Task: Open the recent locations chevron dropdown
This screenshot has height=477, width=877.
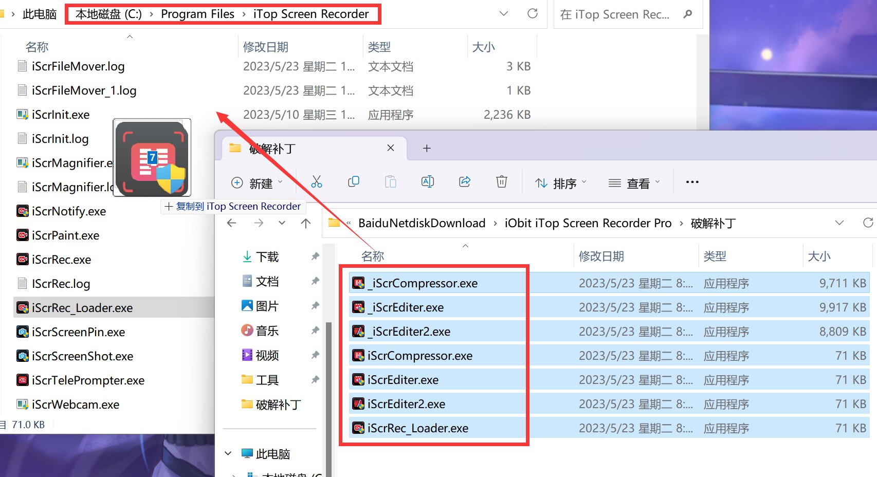Action: (x=282, y=223)
